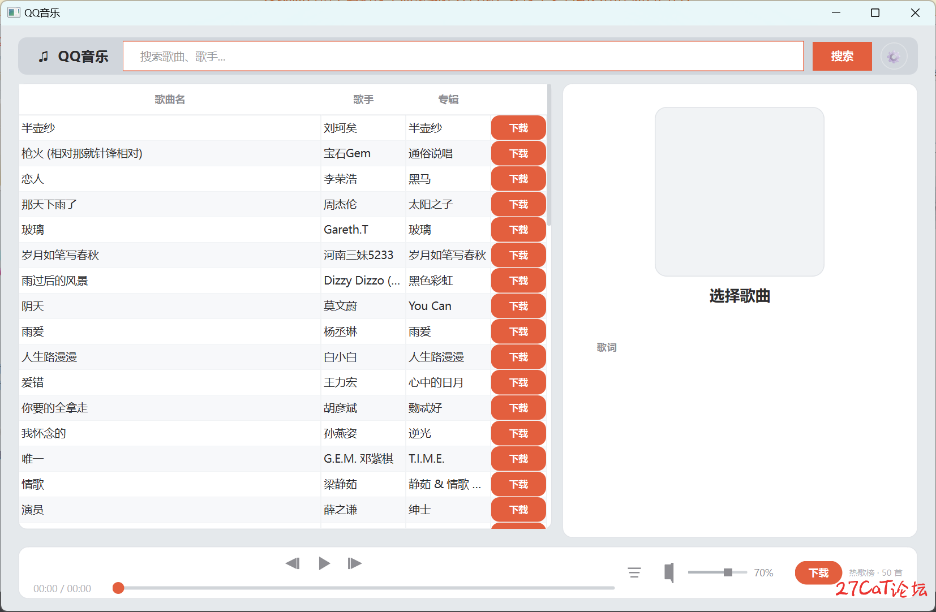
Task: Download the song 恋人 by 李荣浩
Action: click(518, 179)
